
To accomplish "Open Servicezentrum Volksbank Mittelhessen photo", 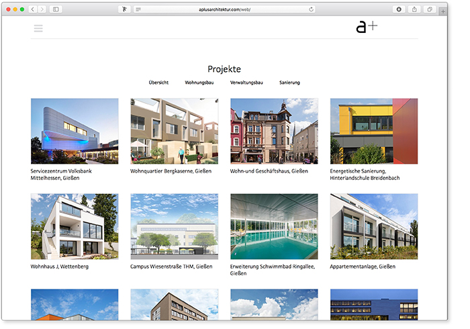I will (x=75, y=131).
